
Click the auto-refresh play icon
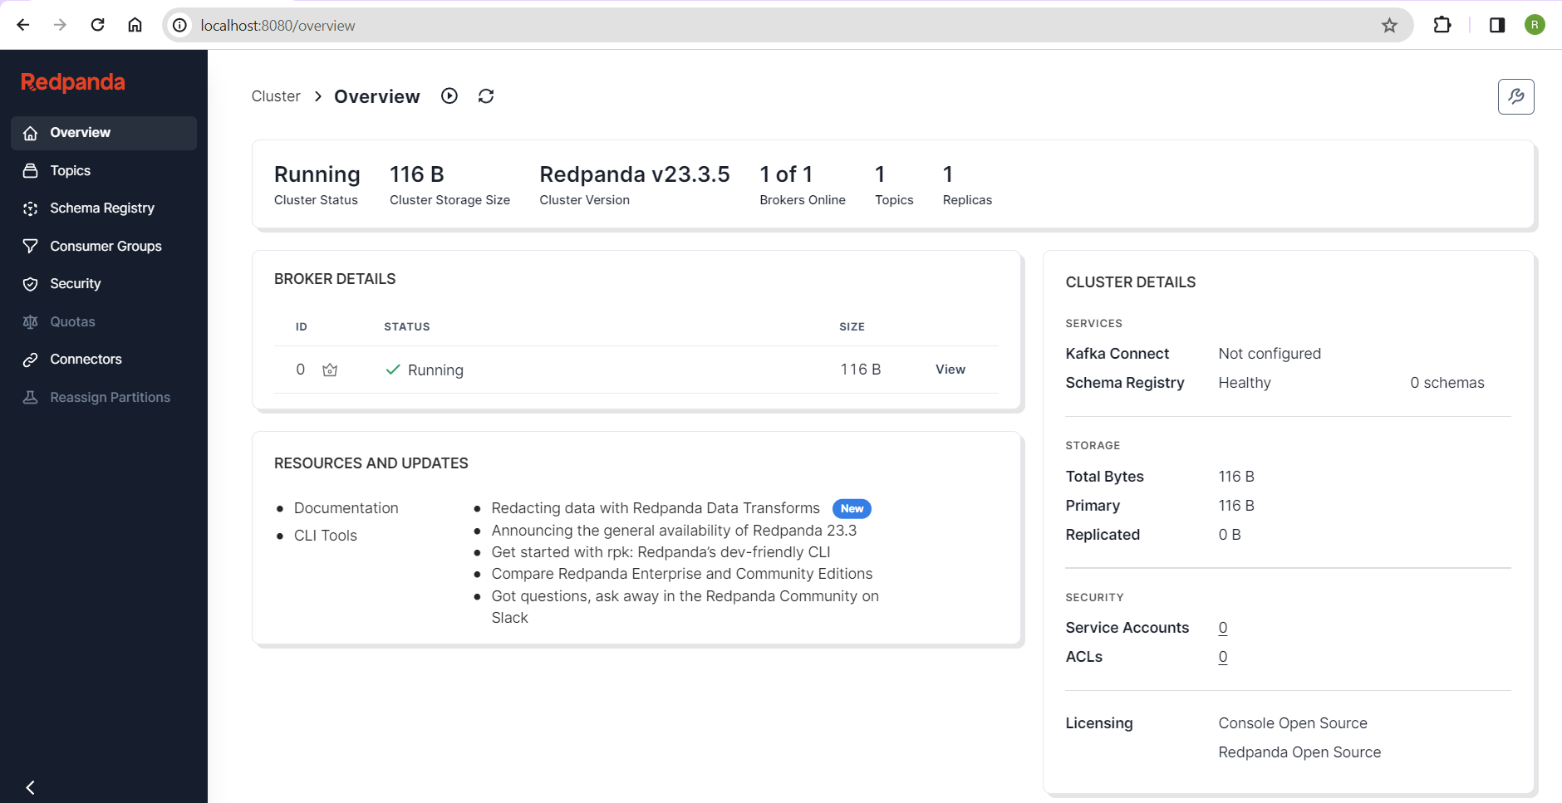click(x=449, y=95)
